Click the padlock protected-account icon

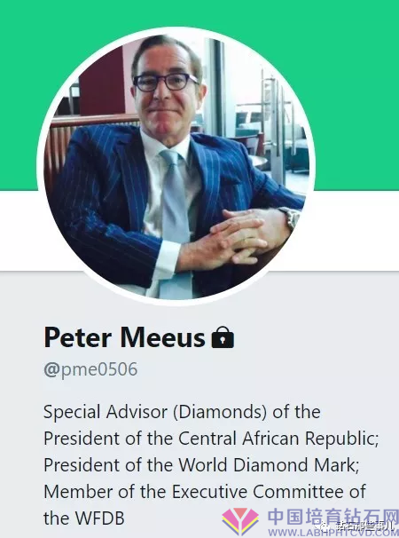click(x=223, y=337)
